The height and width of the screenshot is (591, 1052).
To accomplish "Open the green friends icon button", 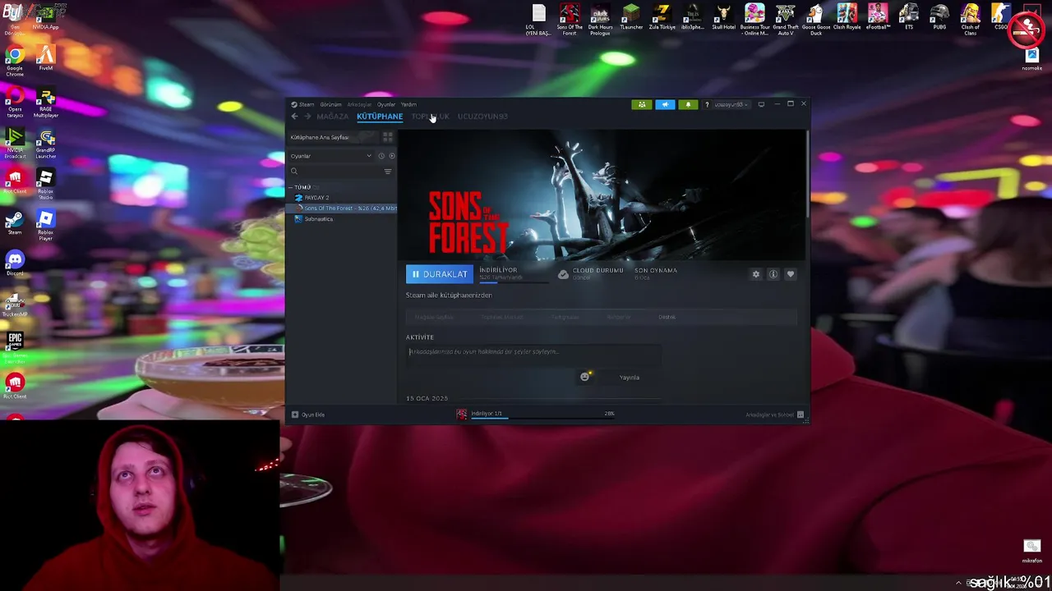I will pyautogui.click(x=642, y=104).
